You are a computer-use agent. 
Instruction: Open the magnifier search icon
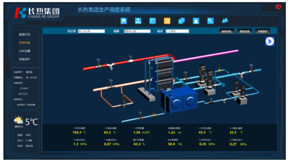point(210,21)
